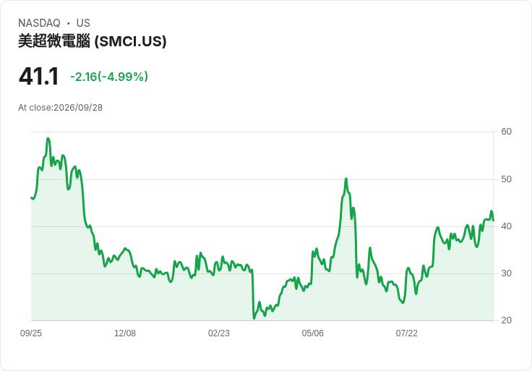Click the 05/06 date axis label
The width and height of the screenshot is (532, 371).
[312, 333]
